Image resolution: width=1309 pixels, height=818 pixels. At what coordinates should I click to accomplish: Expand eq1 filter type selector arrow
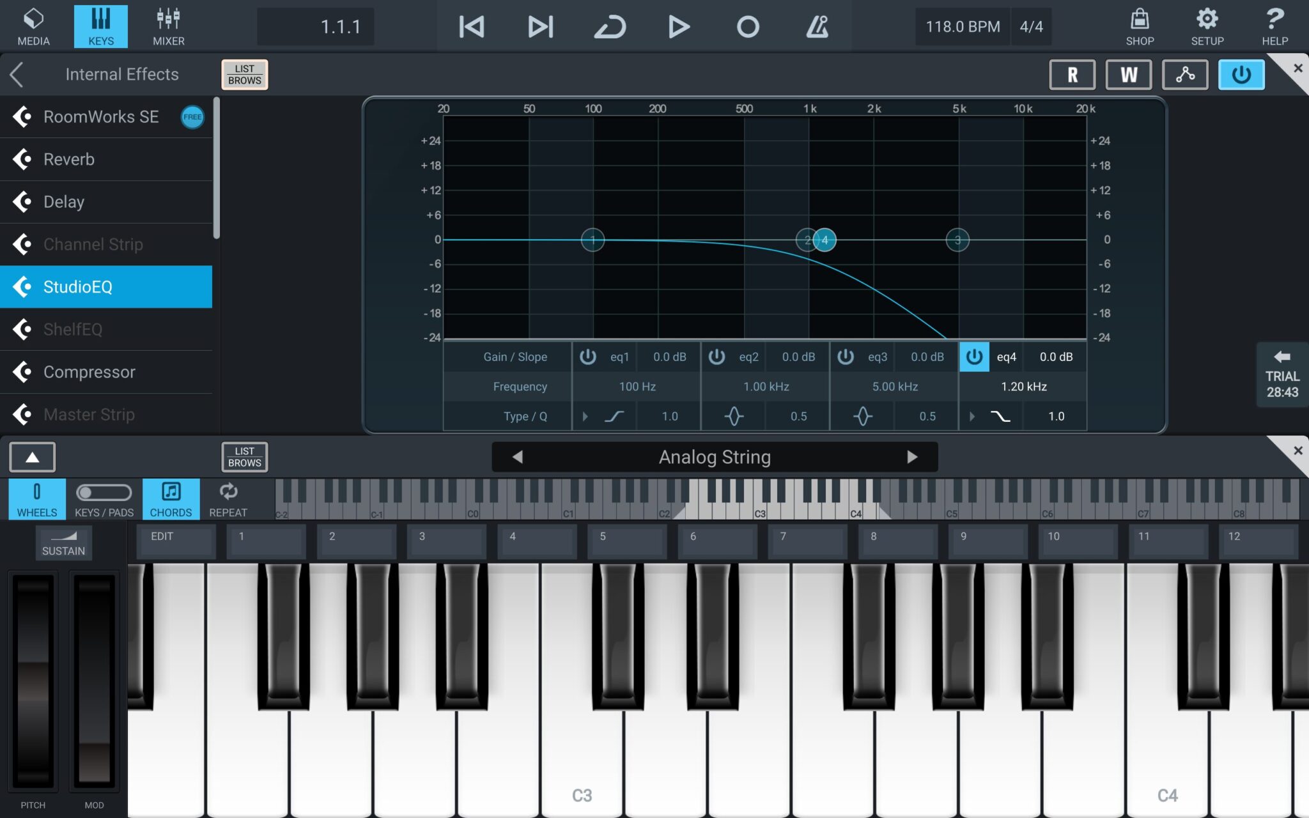[x=585, y=417]
